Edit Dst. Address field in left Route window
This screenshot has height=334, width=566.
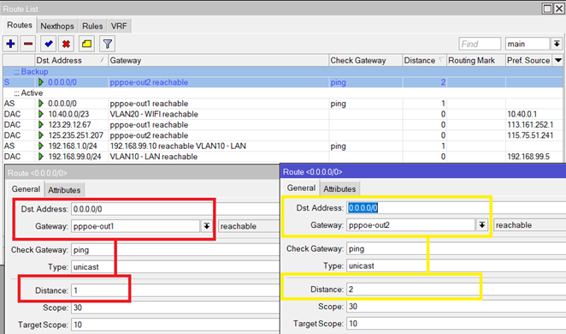(x=175, y=209)
